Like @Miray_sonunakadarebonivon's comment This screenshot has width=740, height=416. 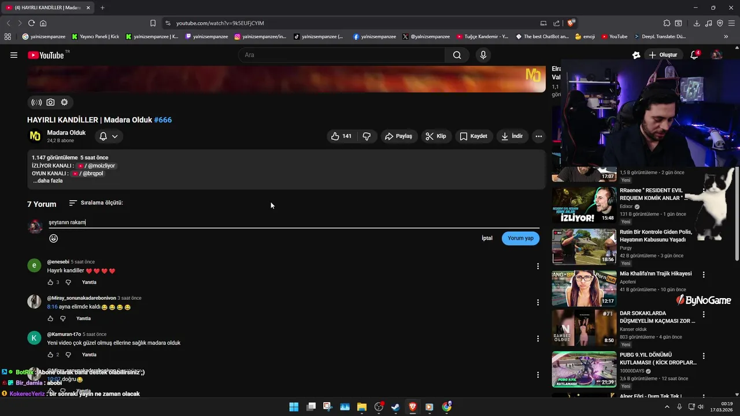[x=50, y=318]
